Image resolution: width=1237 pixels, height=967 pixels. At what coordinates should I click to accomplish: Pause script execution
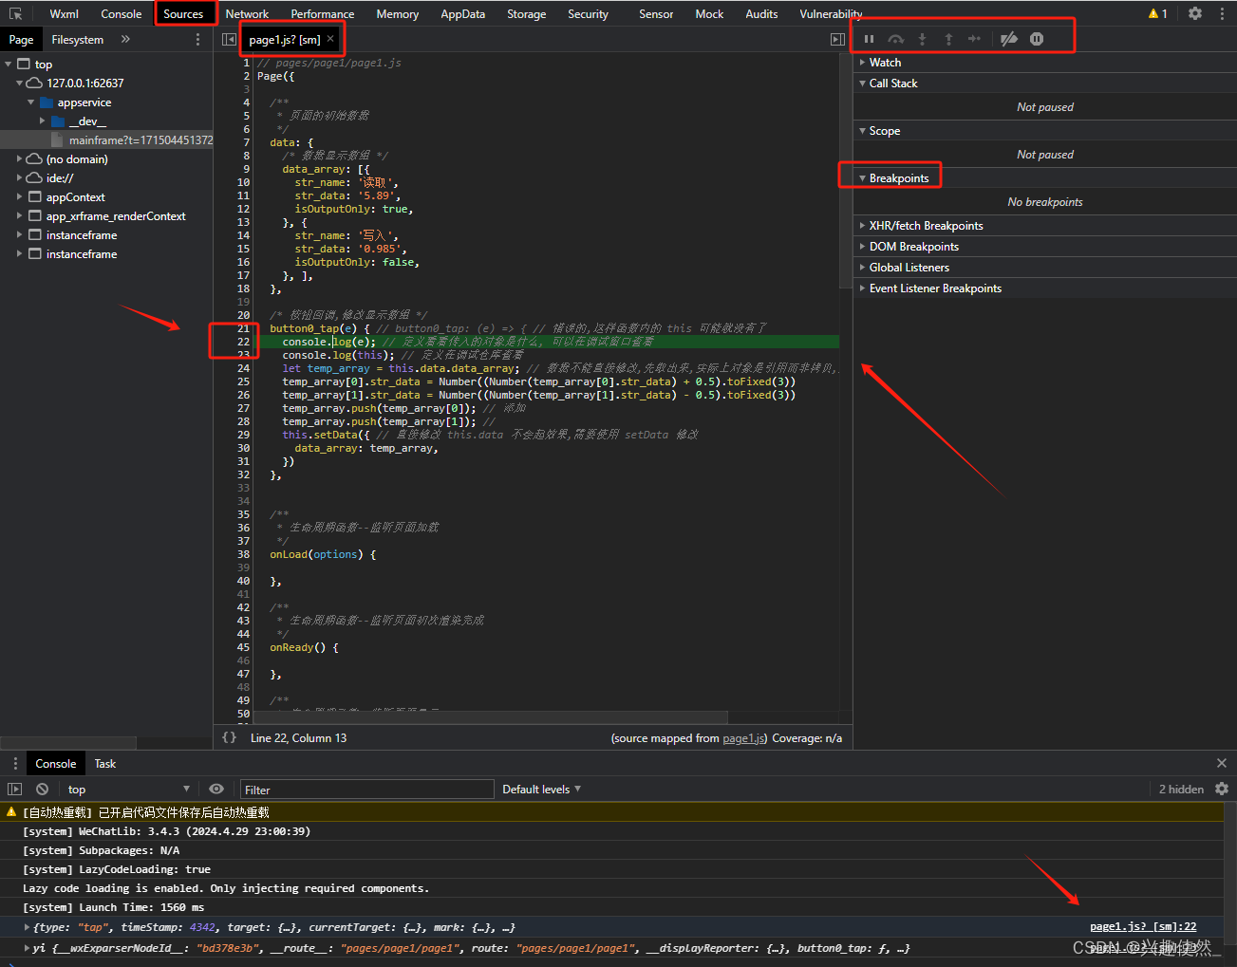[869, 39]
